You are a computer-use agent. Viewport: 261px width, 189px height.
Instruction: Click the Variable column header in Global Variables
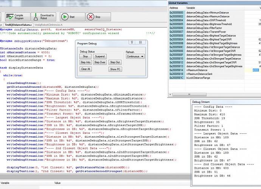coord(191,8)
